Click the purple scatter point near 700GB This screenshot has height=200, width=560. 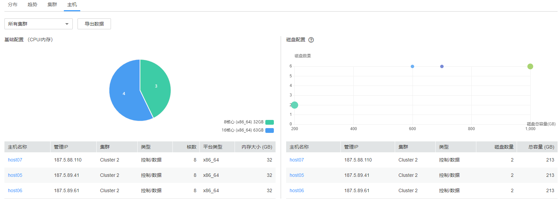tap(442, 66)
